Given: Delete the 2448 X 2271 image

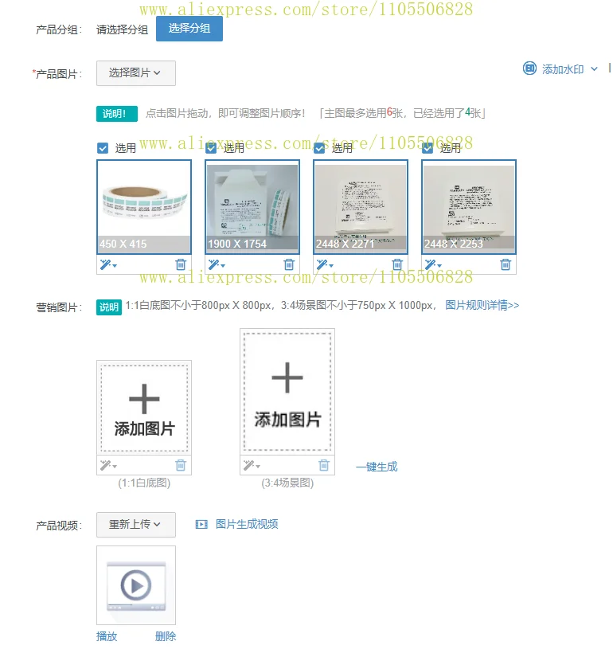Looking at the screenshot, I should [x=397, y=264].
